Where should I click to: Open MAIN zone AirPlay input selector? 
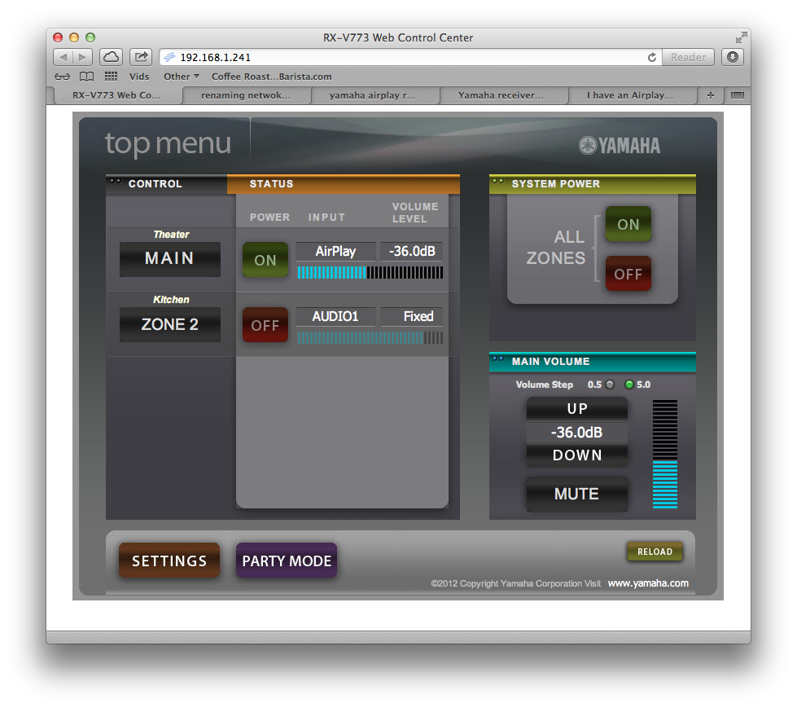pyautogui.click(x=335, y=251)
